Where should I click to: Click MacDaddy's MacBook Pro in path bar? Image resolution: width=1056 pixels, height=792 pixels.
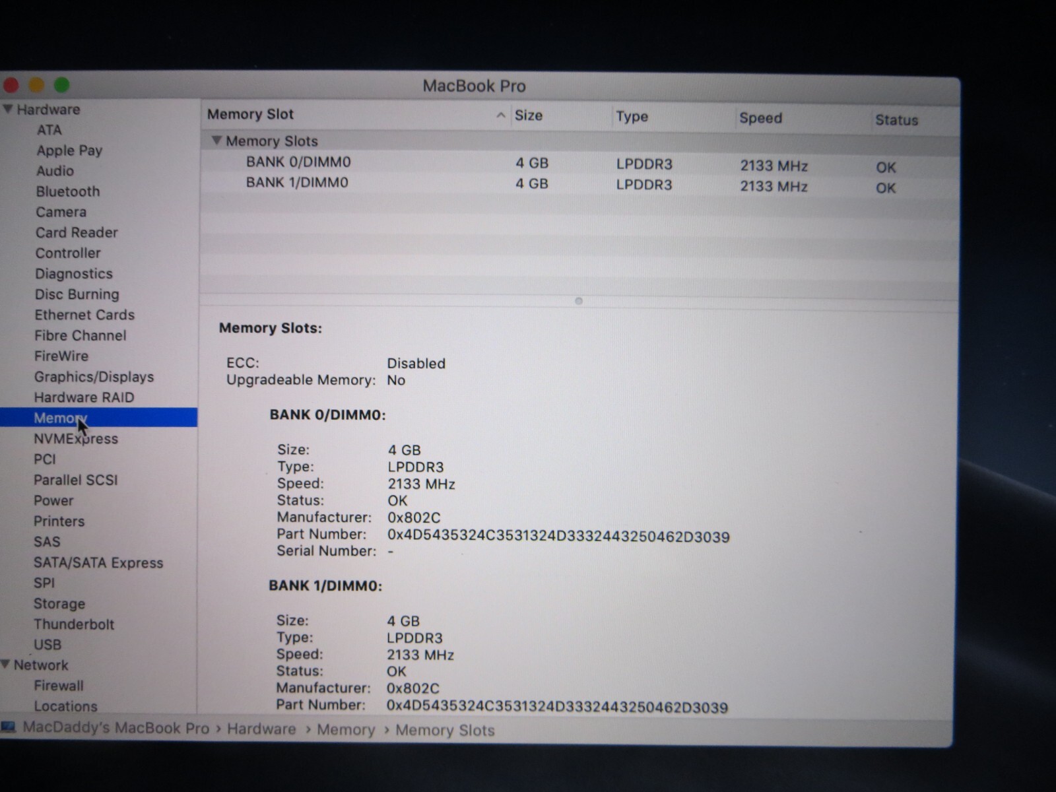[115, 728]
